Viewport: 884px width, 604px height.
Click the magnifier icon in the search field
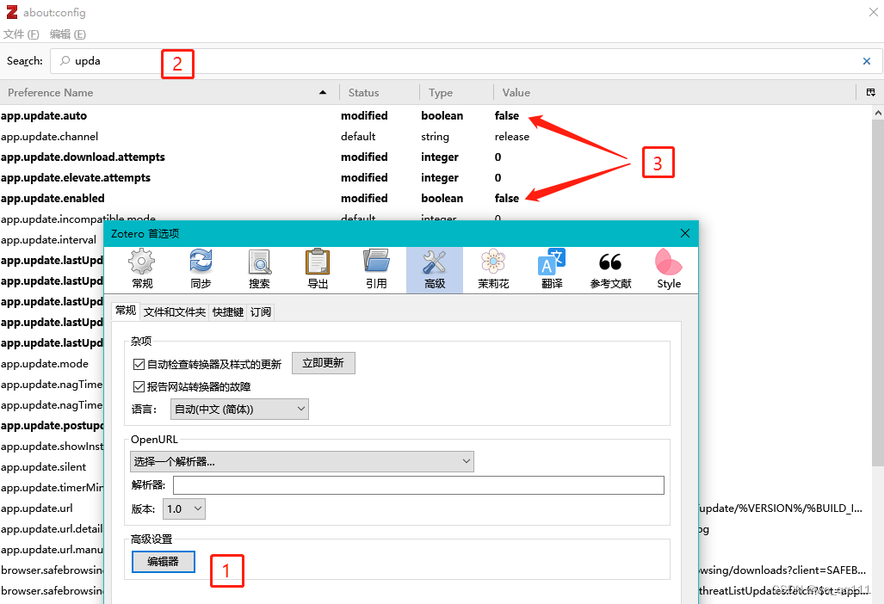pos(65,60)
